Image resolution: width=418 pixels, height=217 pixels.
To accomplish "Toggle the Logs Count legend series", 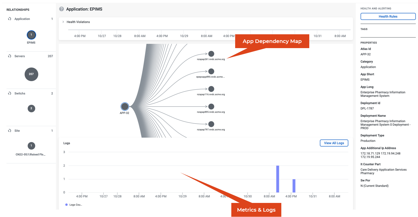I will [x=74, y=205].
